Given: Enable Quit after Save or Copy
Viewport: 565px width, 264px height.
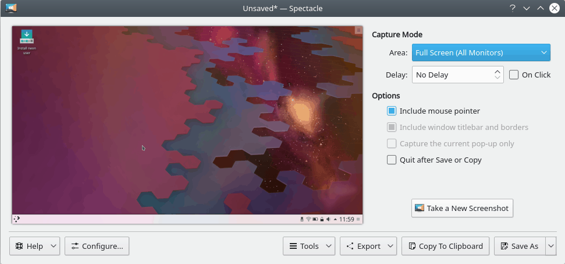Looking at the screenshot, I should coord(392,160).
